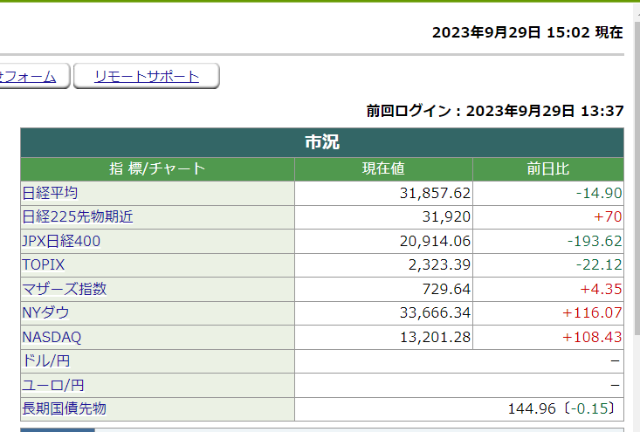The height and width of the screenshot is (432, 640).
Task: Click the マザーズ指数 link
Action: pyautogui.click(x=64, y=289)
